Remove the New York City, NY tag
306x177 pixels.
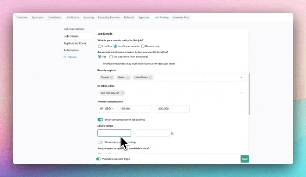[122, 93]
